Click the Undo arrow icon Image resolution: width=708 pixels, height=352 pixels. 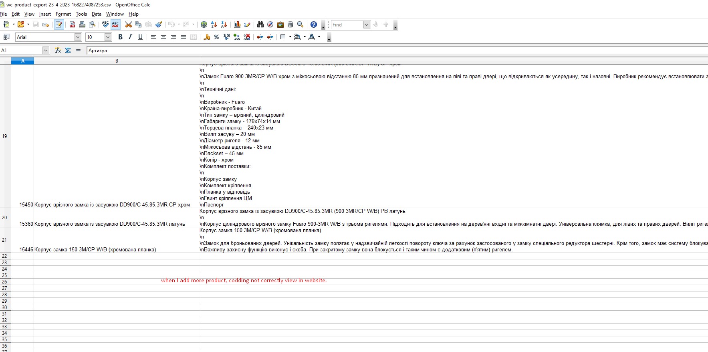tap(171, 24)
